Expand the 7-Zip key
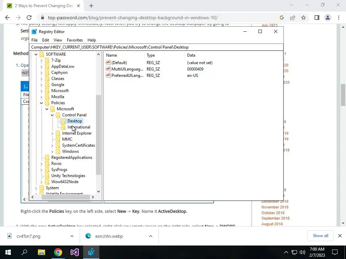 tap(41, 60)
